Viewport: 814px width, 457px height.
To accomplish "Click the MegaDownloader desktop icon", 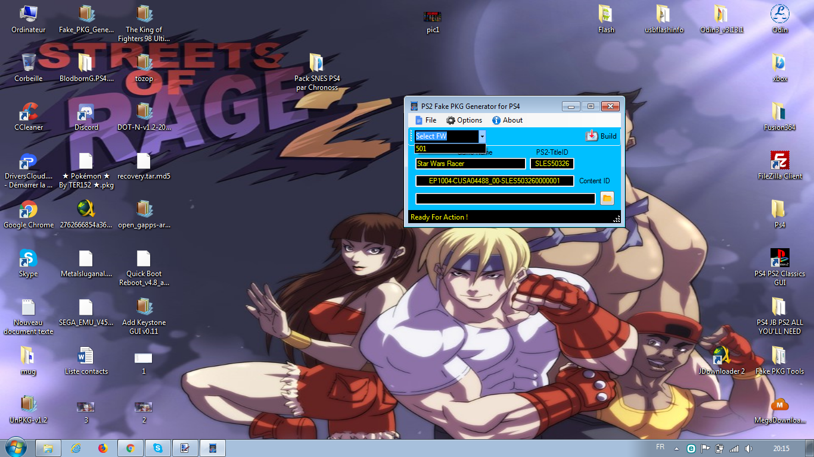I will (x=779, y=405).
